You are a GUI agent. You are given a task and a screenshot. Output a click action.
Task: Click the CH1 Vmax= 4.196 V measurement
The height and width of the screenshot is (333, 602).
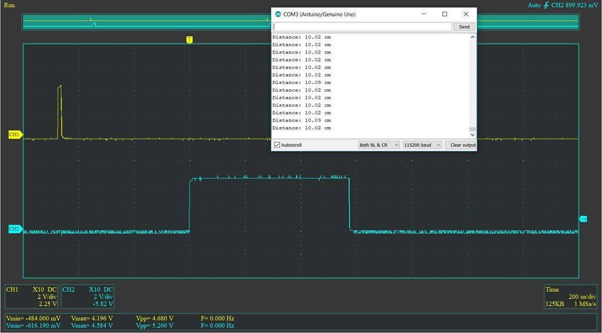[x=92, y=318]
